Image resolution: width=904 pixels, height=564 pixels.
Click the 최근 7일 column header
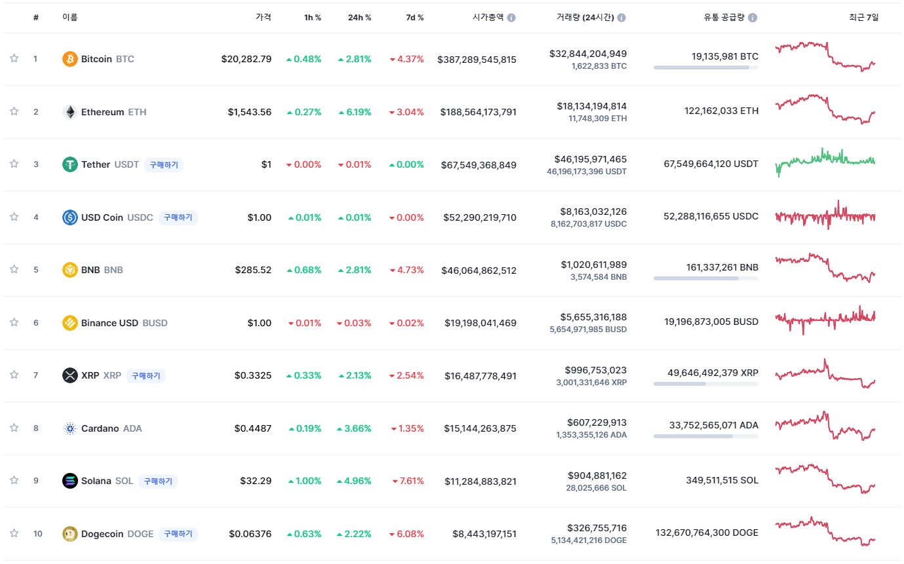(863, 18)
